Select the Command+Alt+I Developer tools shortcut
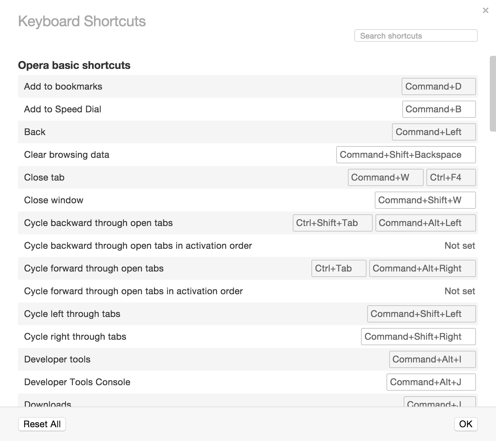Screen dimensions: 496x441 432,359
